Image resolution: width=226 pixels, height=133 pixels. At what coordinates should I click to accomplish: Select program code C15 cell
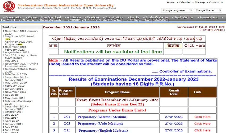67,130
